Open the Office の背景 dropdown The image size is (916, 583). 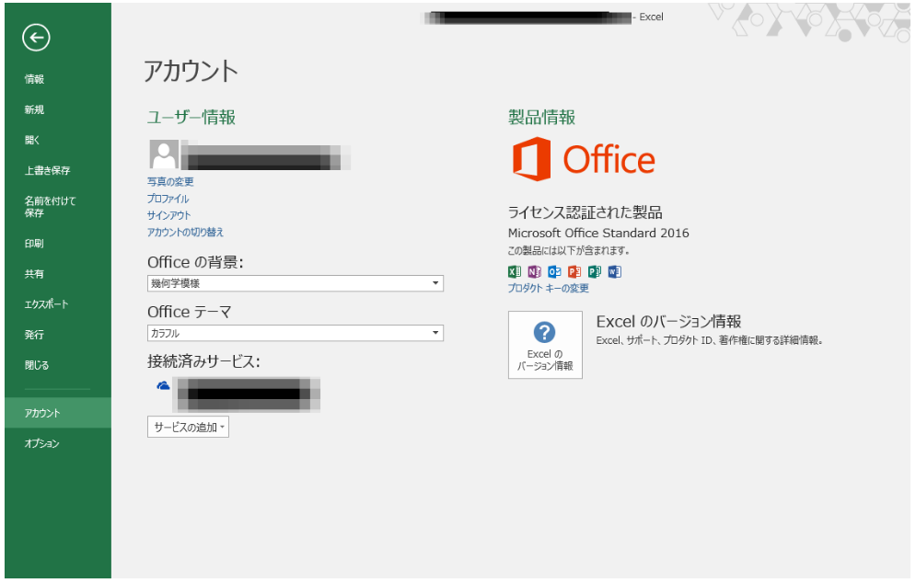(x=295, y=283)
